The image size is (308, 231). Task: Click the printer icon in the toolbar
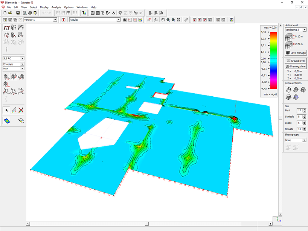pyautogui.click(x=30, y=13)
